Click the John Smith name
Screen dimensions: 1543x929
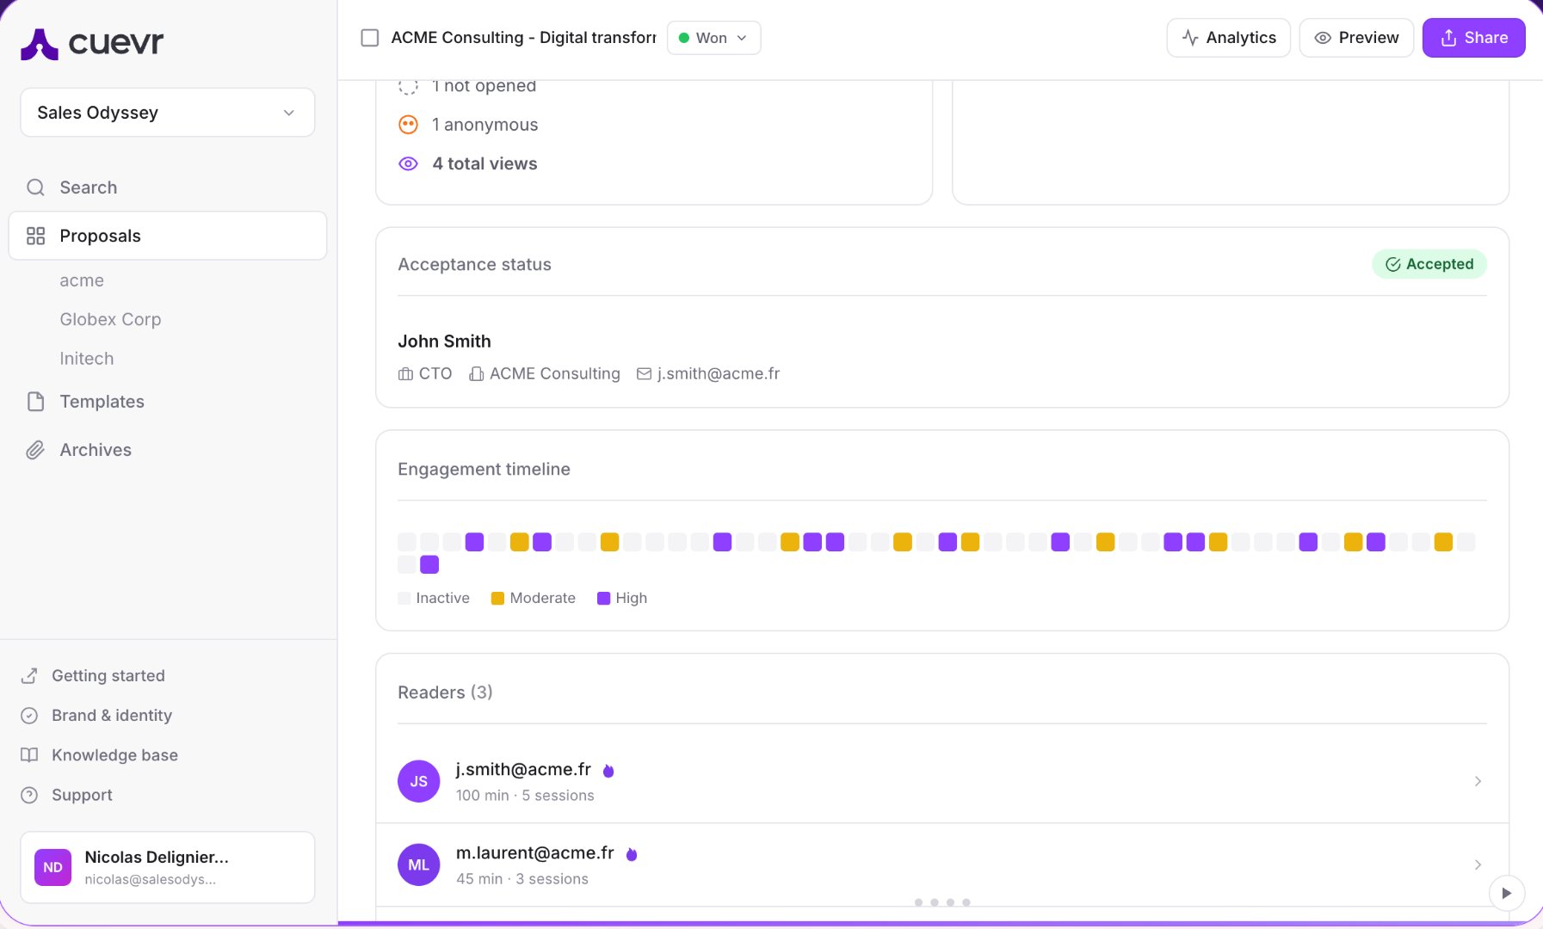tap(444, 341)
